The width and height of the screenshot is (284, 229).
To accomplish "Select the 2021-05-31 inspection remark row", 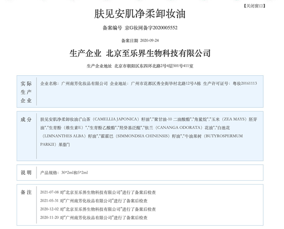I will [x=94, y=201].
